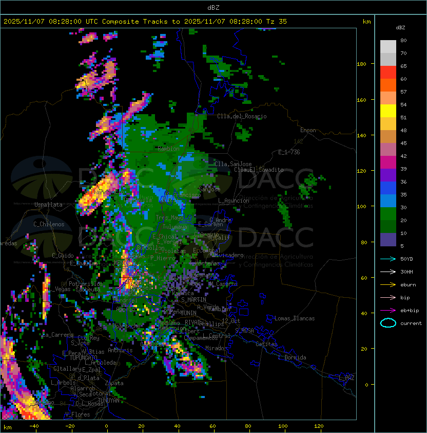Image resolution: width=427 pixels, height=433 pixels.
Task: Click the yellow eburn arrow icon
Action: 388,285
